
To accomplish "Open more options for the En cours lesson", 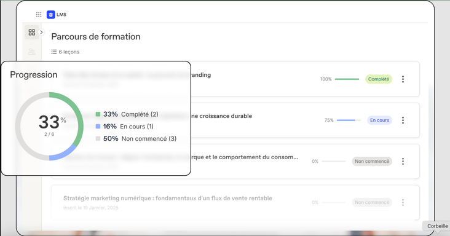I will pos(403,120).
